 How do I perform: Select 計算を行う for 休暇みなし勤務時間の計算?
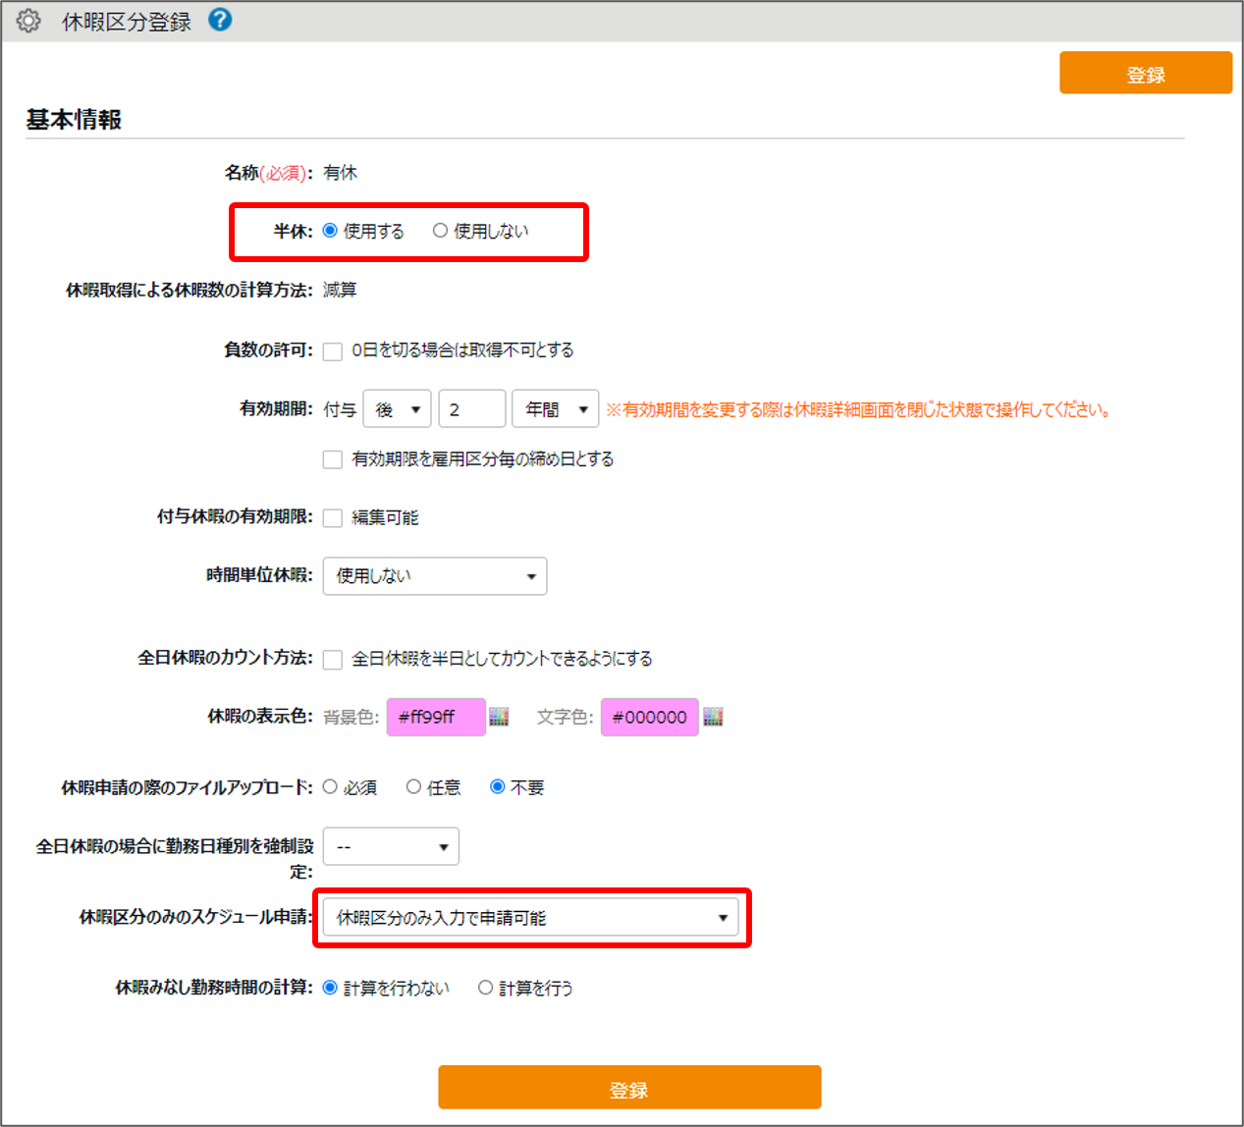[485, 988]
